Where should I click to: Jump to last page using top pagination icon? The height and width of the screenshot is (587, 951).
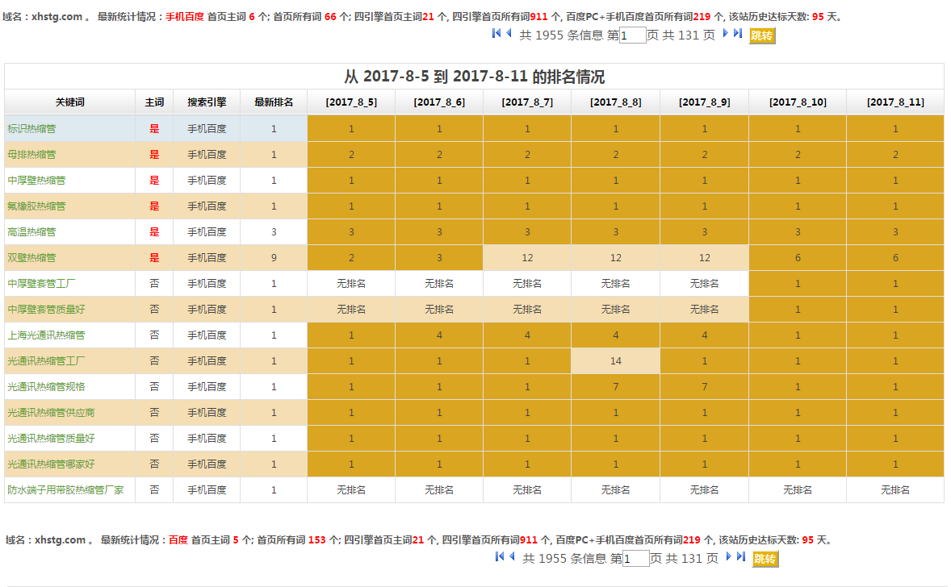[738, 33]
